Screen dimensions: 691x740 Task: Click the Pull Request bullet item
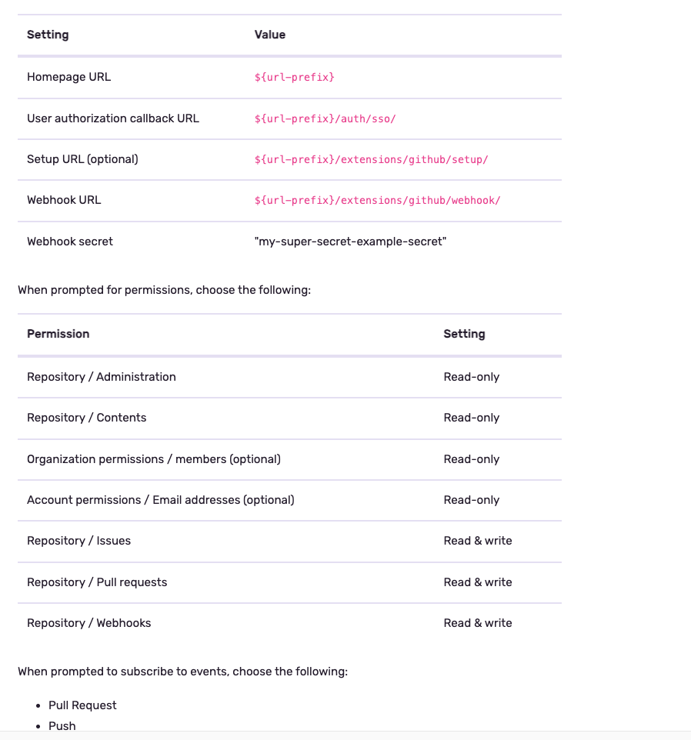(82, 705)
